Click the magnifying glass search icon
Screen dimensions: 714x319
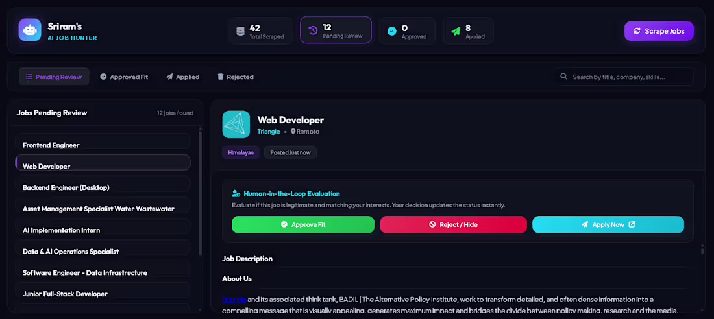click(563, 77)
